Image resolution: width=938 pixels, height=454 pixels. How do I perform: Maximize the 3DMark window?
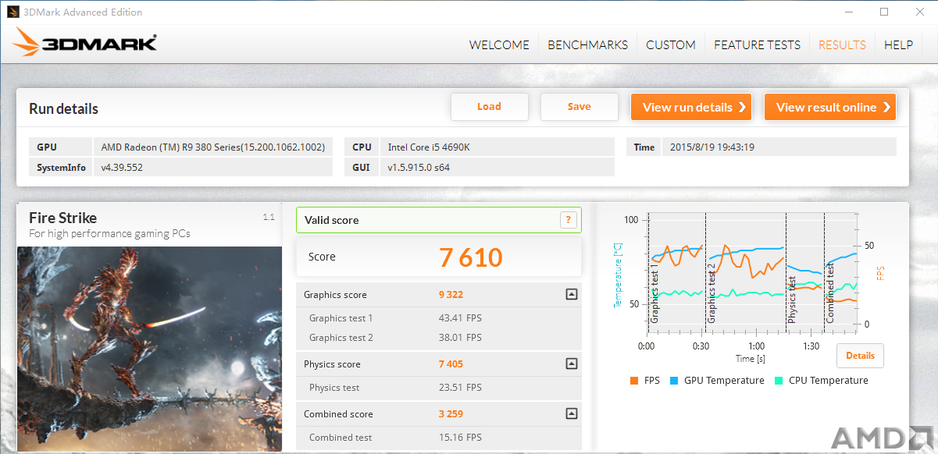coord(884,12)
